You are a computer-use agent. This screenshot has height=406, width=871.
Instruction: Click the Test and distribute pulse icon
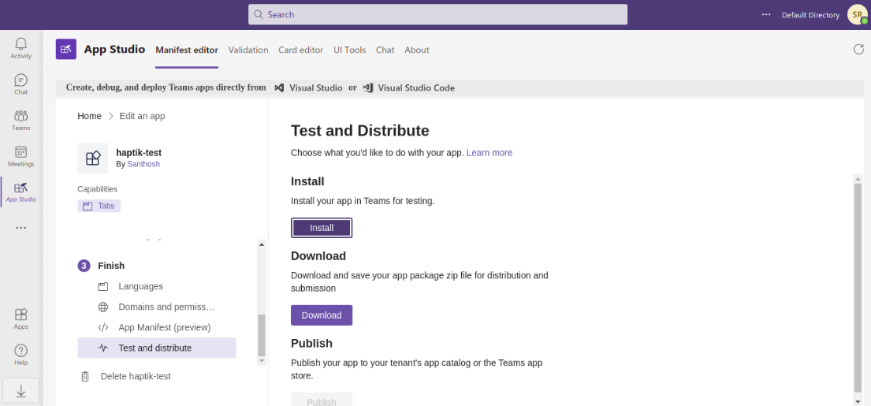pyautogui.click(x=102, y=348)
